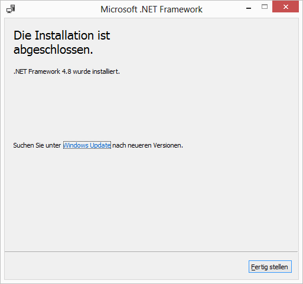
Task: Click the word "Framework" in window title
Action: point(181,9)
